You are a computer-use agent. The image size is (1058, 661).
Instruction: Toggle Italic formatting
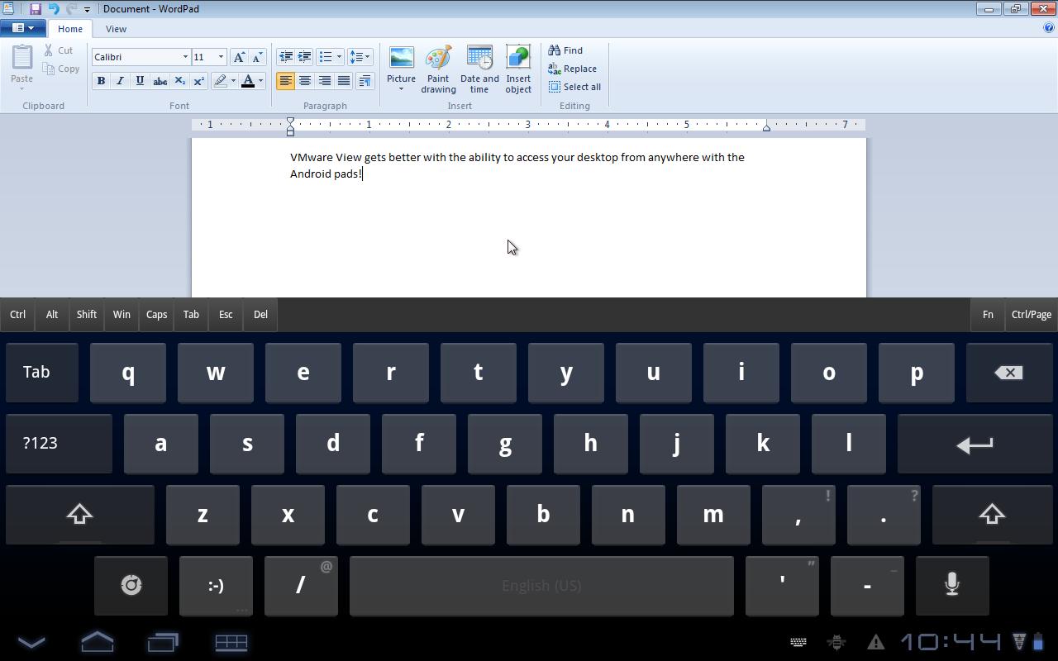[x=120, y=81]
